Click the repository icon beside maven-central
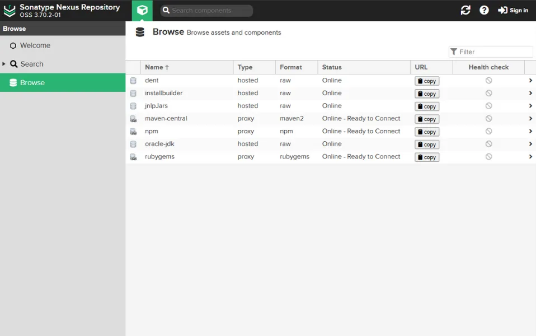Viewport: 536px width, 336px height. click(x=133, y=118)
